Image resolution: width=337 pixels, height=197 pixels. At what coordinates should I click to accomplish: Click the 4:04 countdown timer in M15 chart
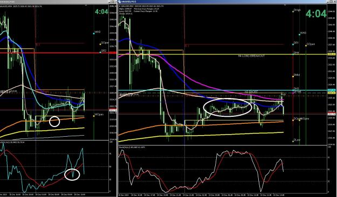tap(316, 14)
